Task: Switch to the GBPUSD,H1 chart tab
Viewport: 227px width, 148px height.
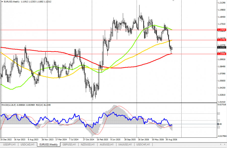Action: [x=69, y=144]
